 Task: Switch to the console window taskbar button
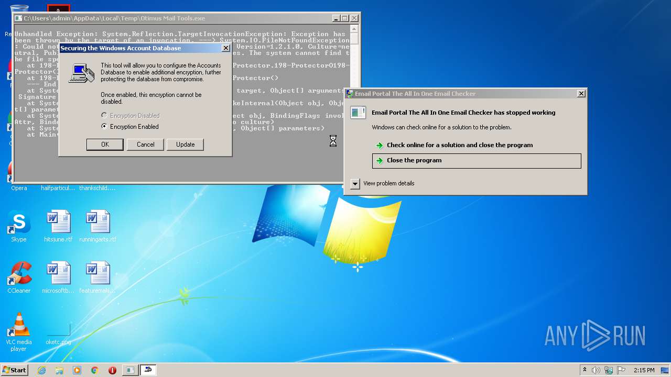pos(130,370)
